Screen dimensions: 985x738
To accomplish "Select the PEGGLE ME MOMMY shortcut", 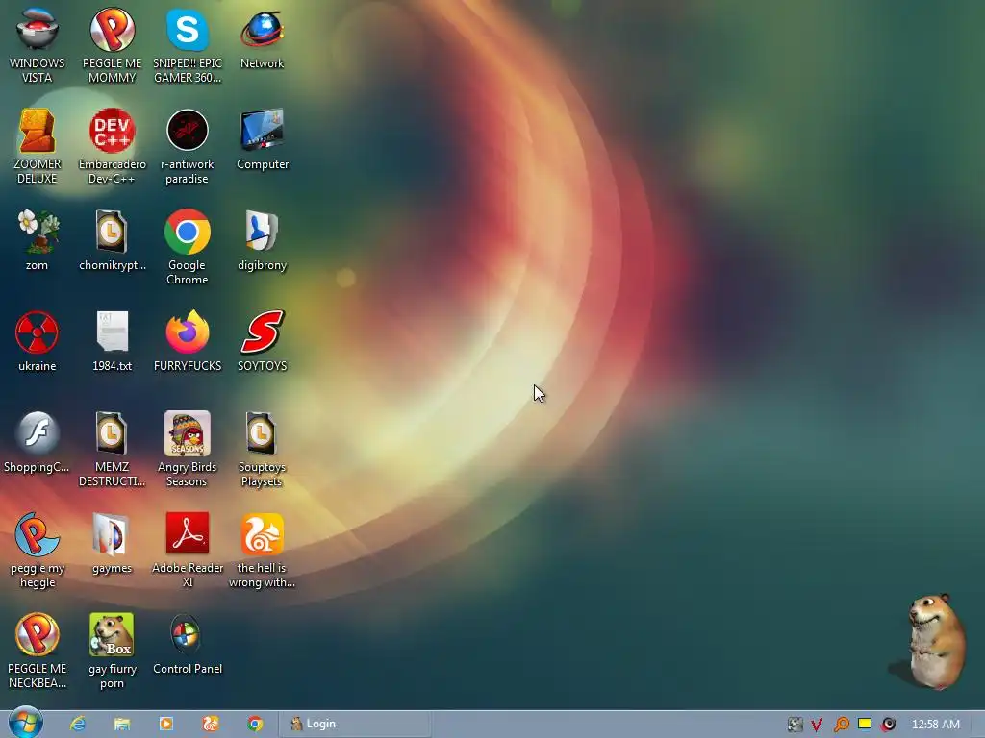I will coord(112,46).
